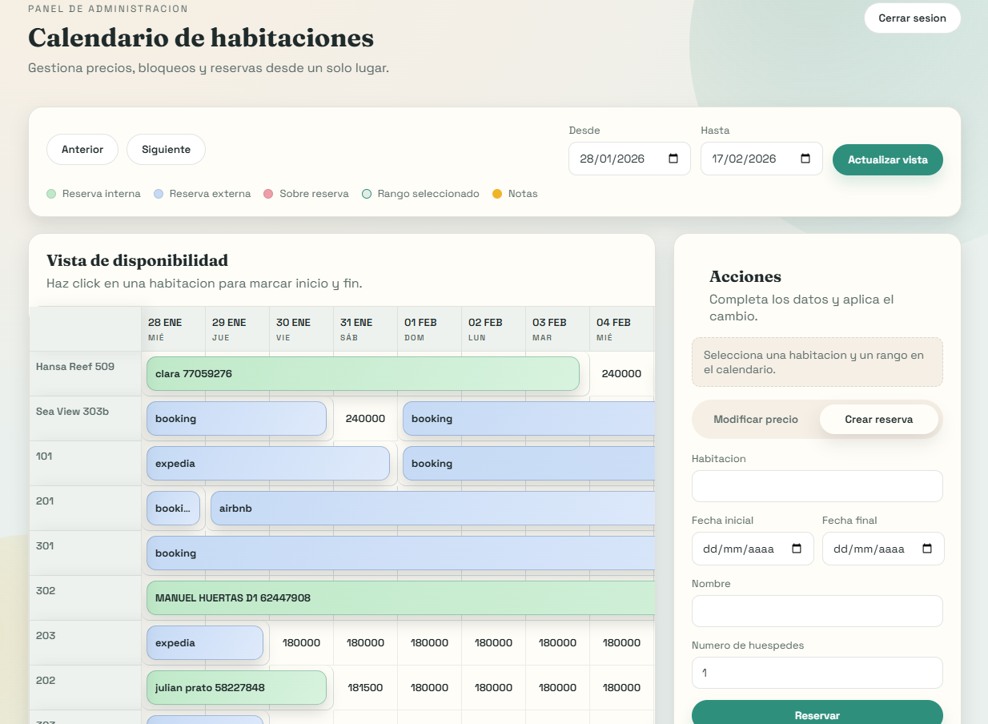Click the Habitacion input field
This screenshot has height=724, width=988.
817,486
